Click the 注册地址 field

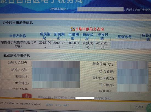tap(56, 77)
